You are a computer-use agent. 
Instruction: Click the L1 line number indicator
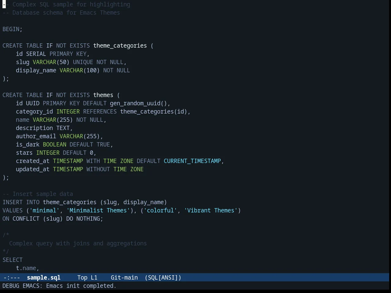coord(94,277)
